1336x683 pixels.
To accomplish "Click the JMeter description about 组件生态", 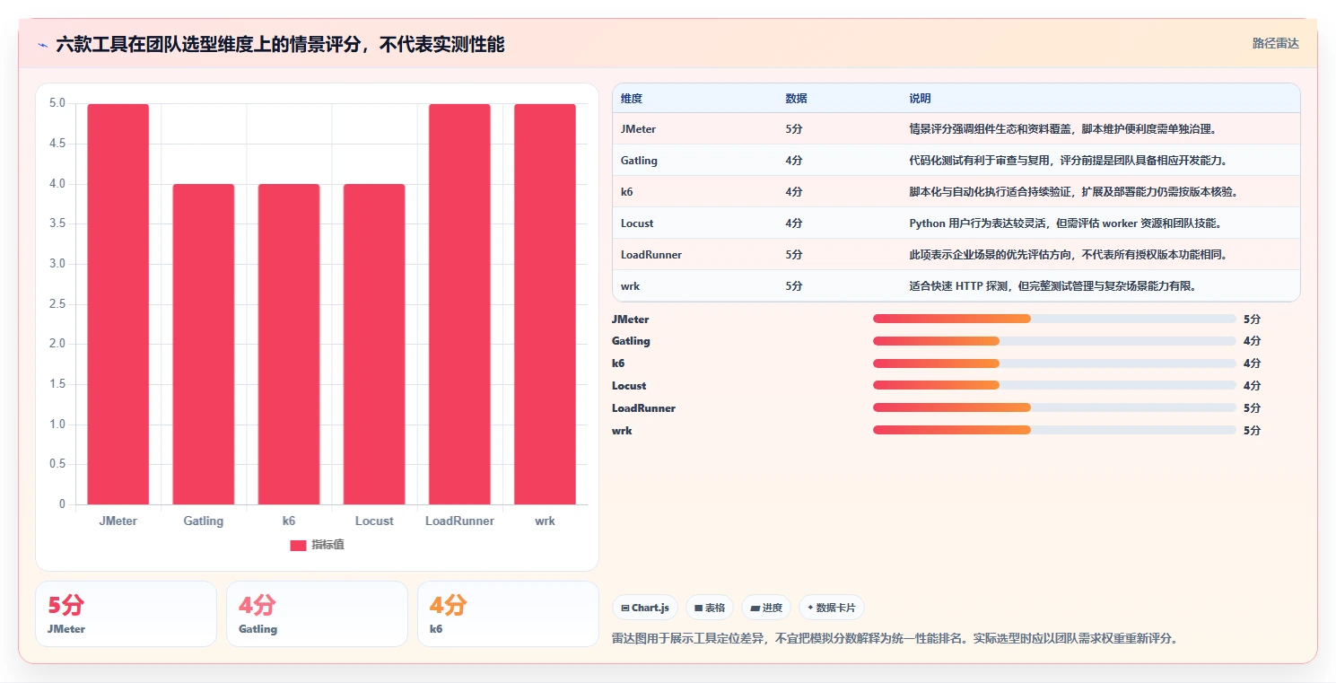I will point(1062,129).
